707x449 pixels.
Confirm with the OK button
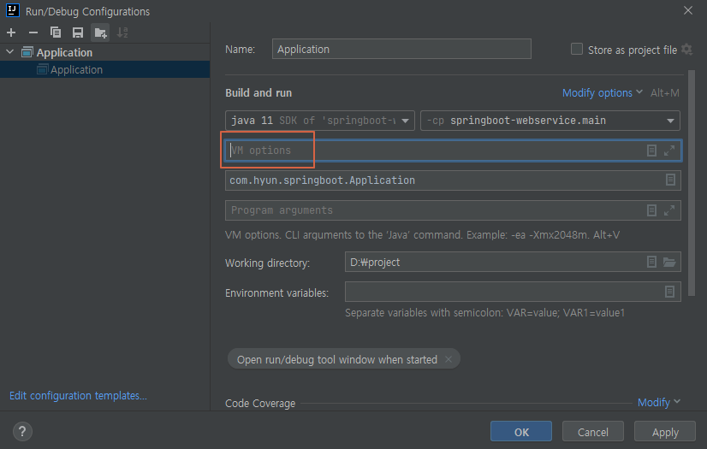point(521,431)
